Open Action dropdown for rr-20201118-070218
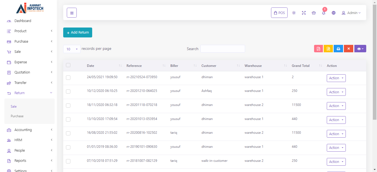Screen dimensions: 377x172 click(336, 106)
